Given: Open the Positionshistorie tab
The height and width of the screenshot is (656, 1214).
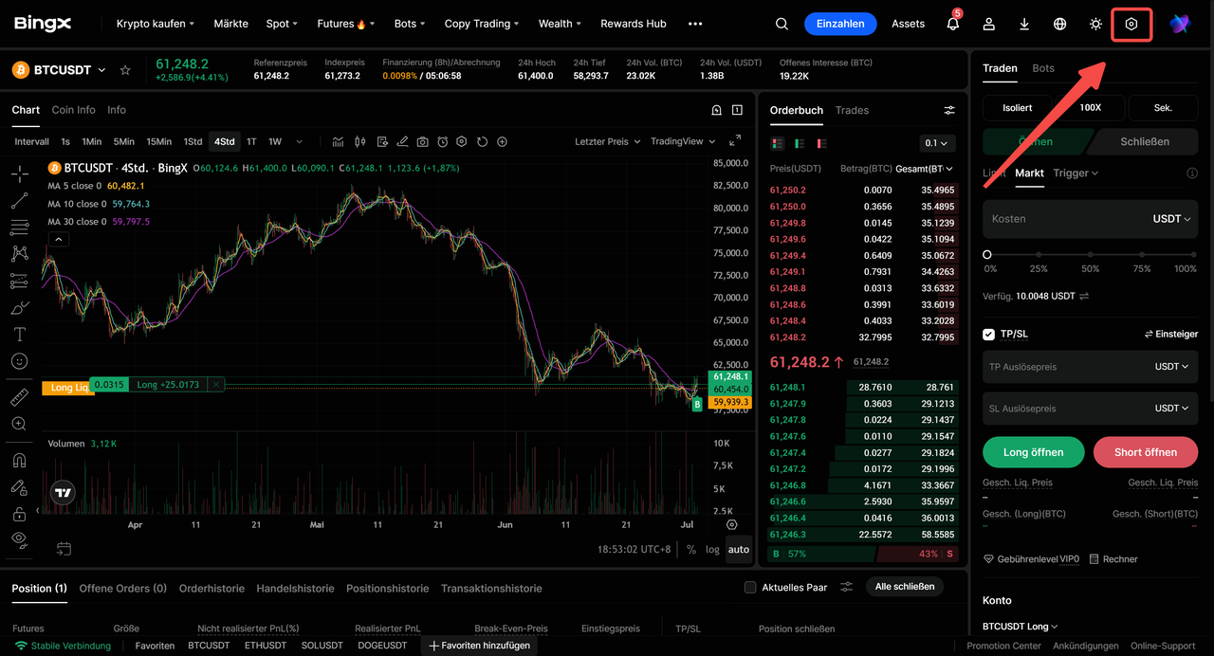Looking at the screenshot, I should pyautogui.click(x=387, y=589).
